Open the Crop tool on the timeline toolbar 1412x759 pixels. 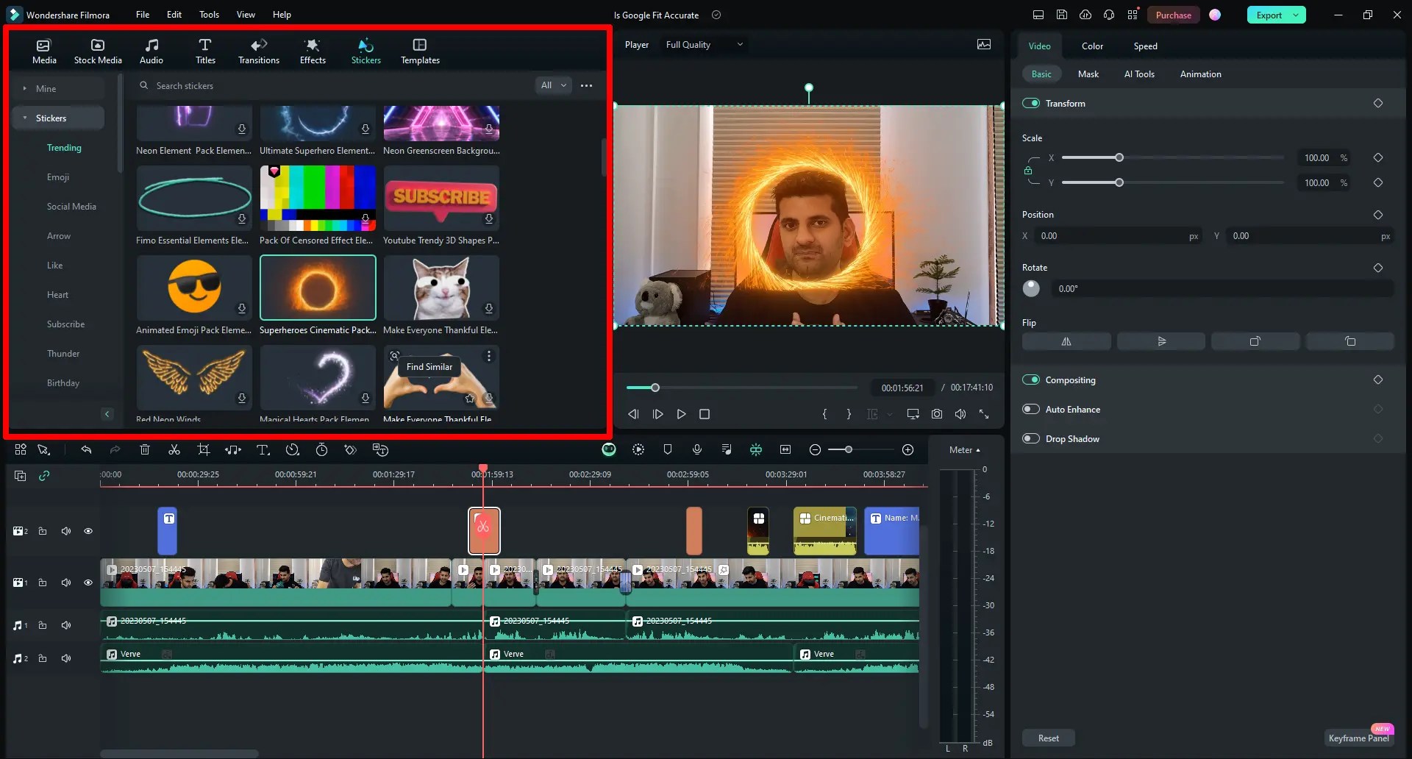[204, 449]
